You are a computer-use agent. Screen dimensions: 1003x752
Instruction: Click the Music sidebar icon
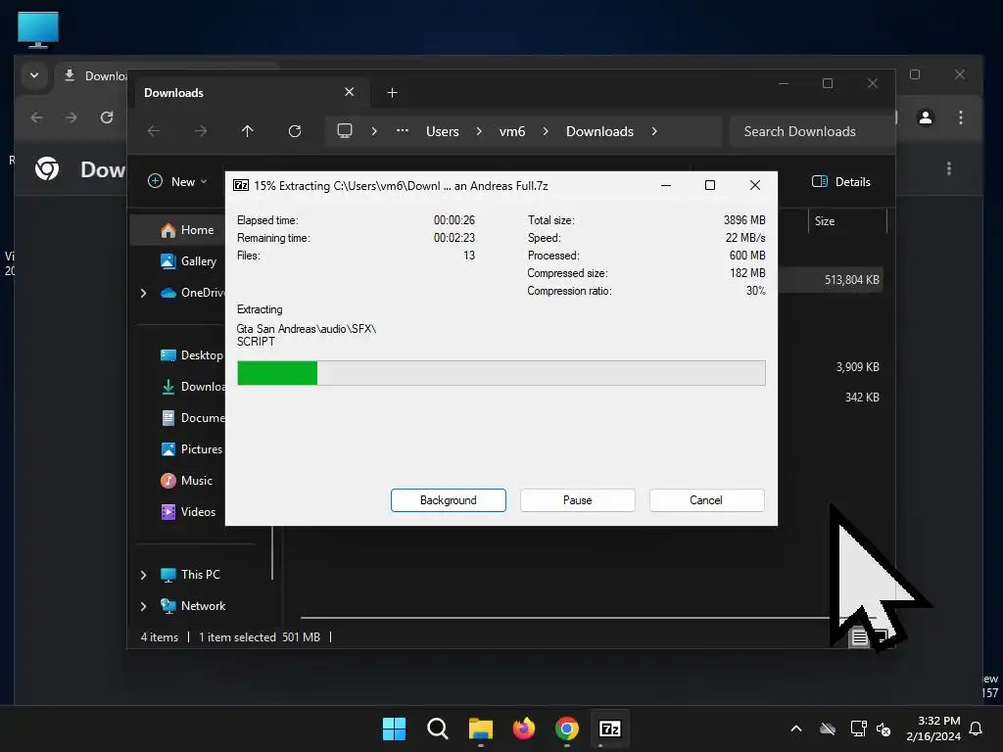point(168,480)
